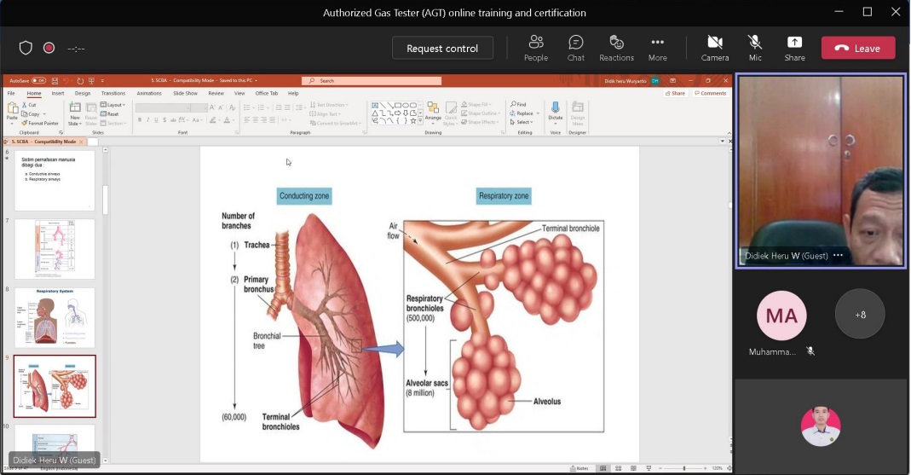The width and height of the screenshot is (911, 475).
Task: Open the Shape Fill dropdown
Action: tap(476, 105)
